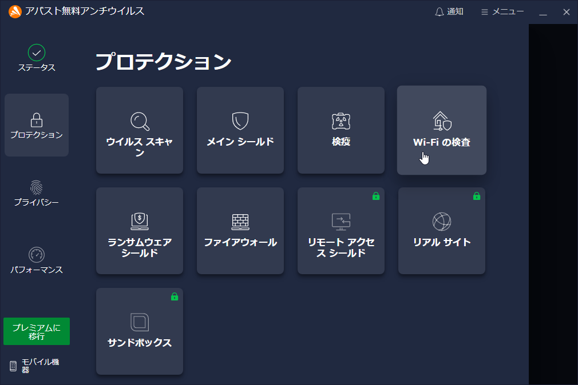
Task: Click green lock on リモート アクセス シールド
Action: pyautogui.click(x=375, y=196)
